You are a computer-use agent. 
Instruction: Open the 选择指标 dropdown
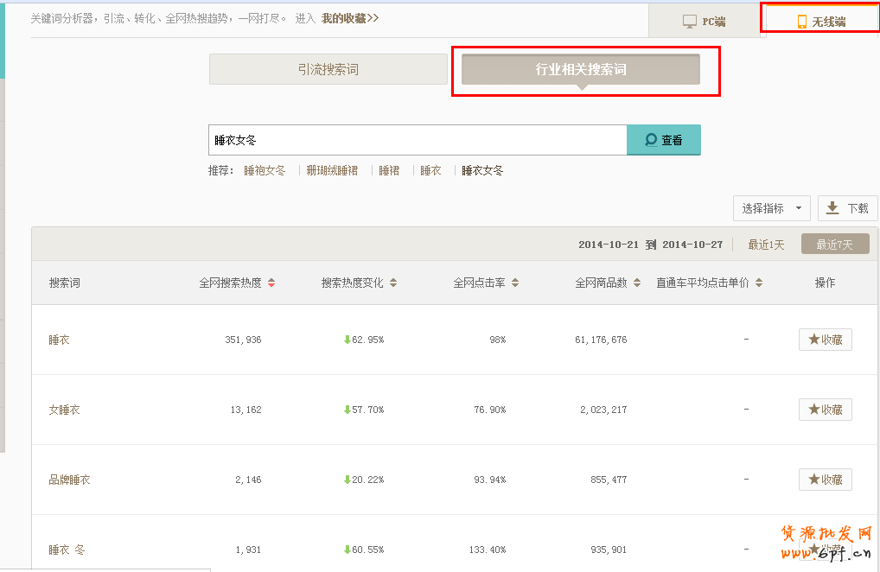(771, 208)
